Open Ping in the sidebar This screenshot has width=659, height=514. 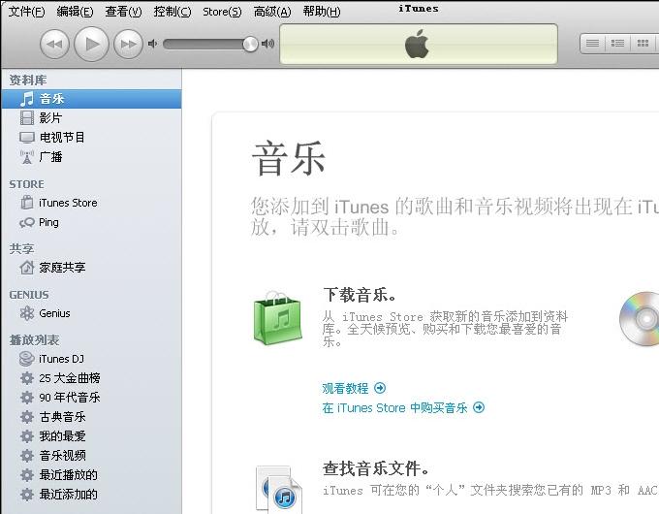(48, 222)
